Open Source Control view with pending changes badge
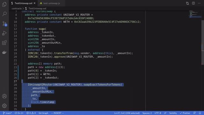Viewport: 204px width, 115px height. tap(5, 24)
